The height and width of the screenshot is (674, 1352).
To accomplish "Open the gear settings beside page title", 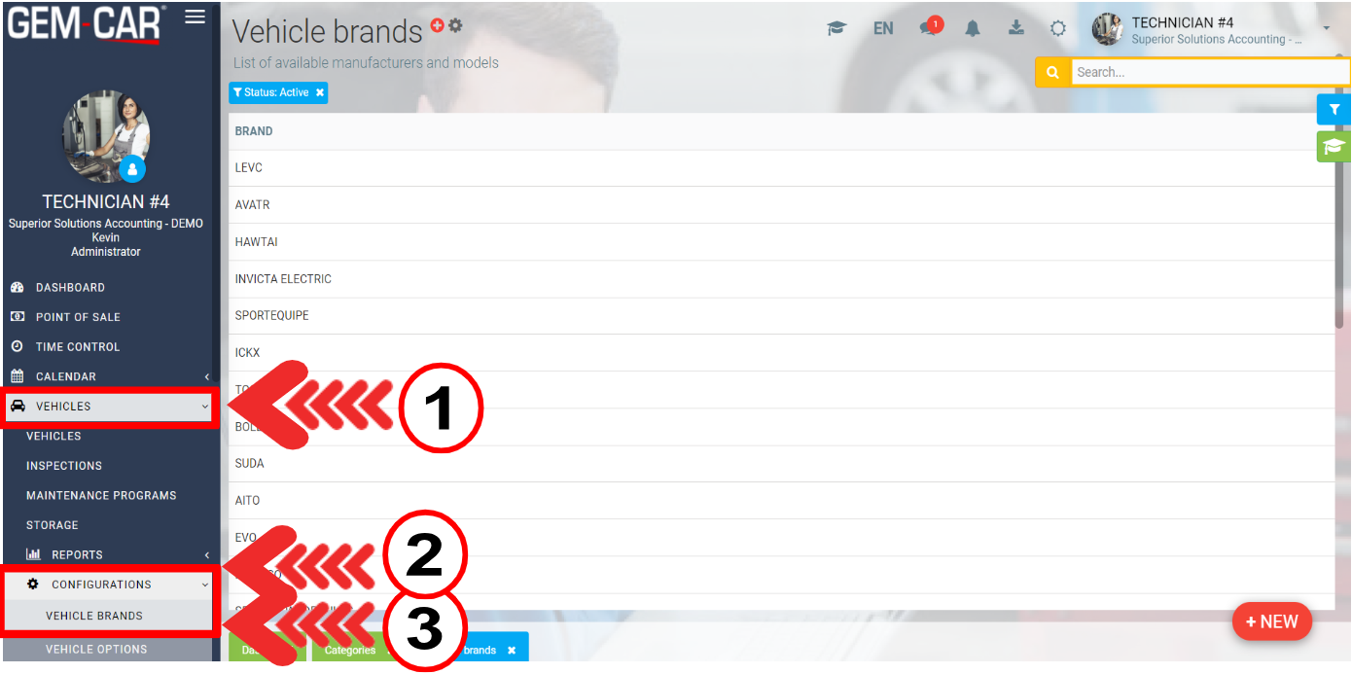I will pyautogui.click(x=455, y=26).
